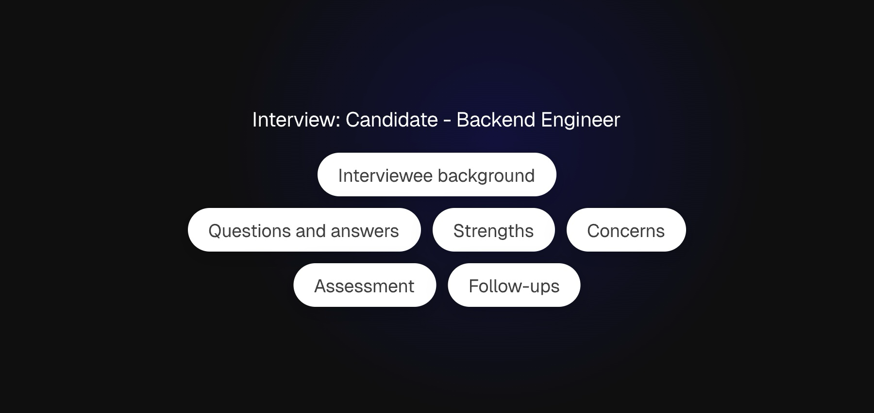Tap the white Concerns chip
The image size is (874, 413).
pos(626,230)
